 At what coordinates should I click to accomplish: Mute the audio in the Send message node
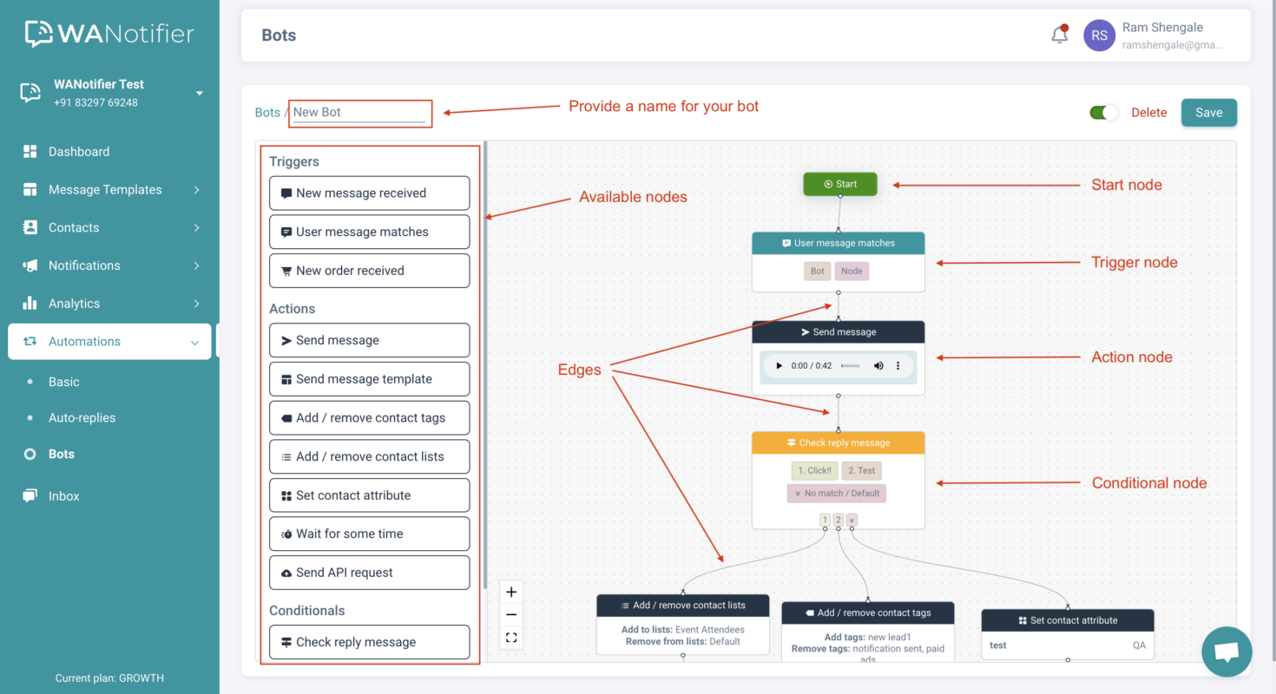pyautogui.click(x=877, y=365)
